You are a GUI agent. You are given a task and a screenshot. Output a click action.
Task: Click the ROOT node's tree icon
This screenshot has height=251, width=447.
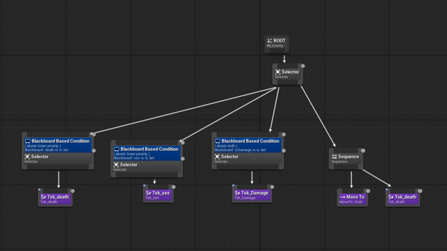(269, 41)
